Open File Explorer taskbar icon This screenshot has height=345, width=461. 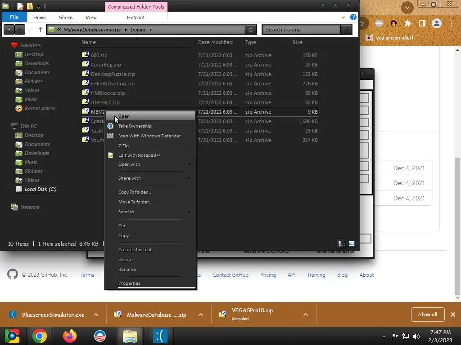[x=130, y=336]
